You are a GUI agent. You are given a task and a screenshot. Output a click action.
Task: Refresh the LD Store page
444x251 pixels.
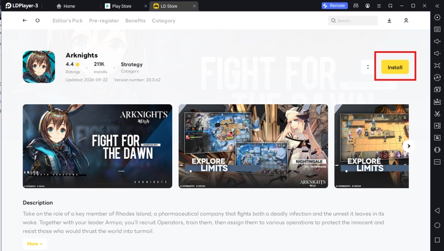tap(37, 20)
